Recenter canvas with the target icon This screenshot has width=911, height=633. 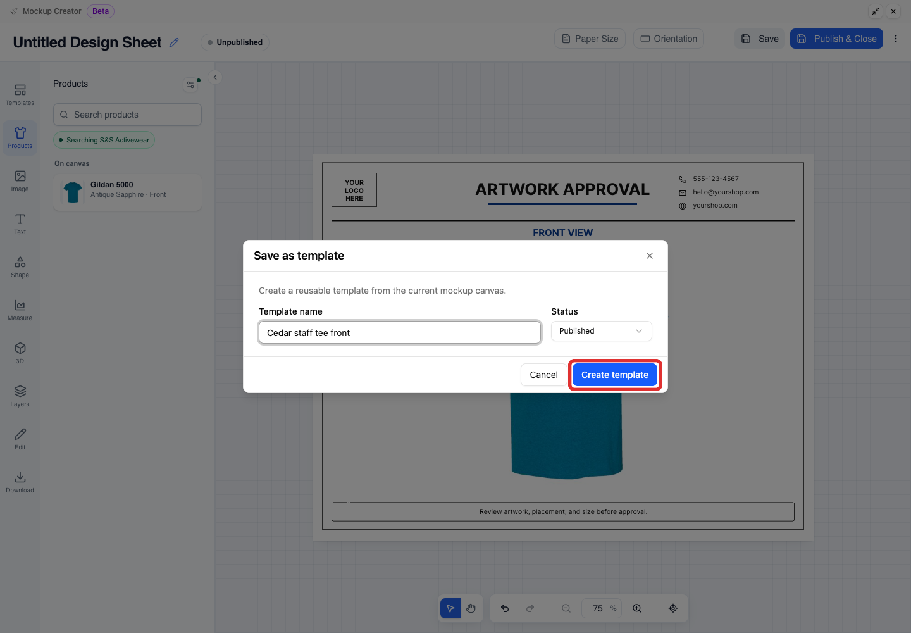tap(673, 608)
